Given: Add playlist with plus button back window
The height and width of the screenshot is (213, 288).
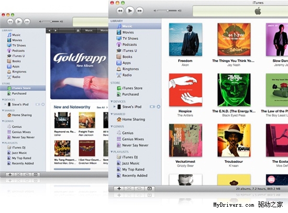Looking at the screenshot, I should click(x=10, y=175).
